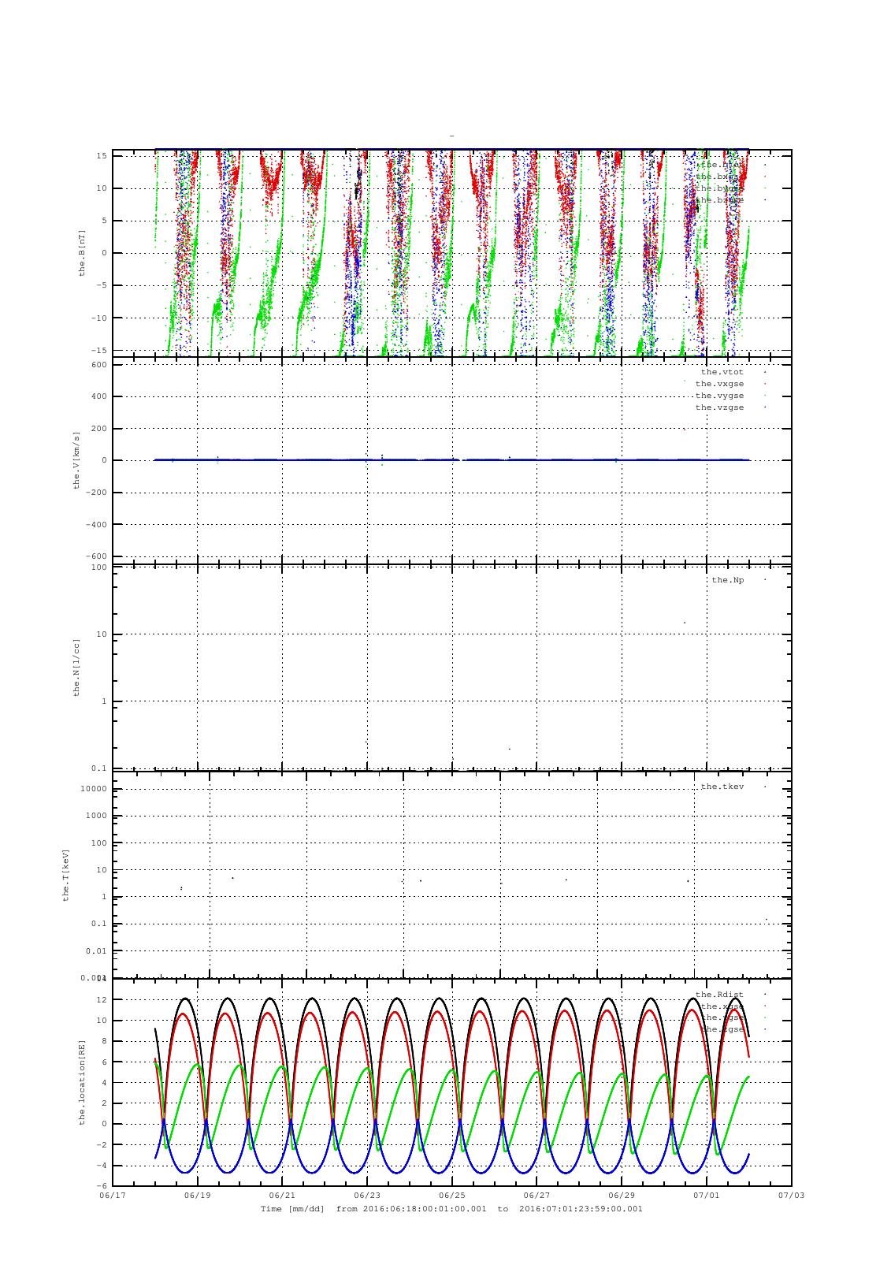Click the 06/17 date tick label
The height and width of the screenshot is (1261, 891).
pos(113,1196)
